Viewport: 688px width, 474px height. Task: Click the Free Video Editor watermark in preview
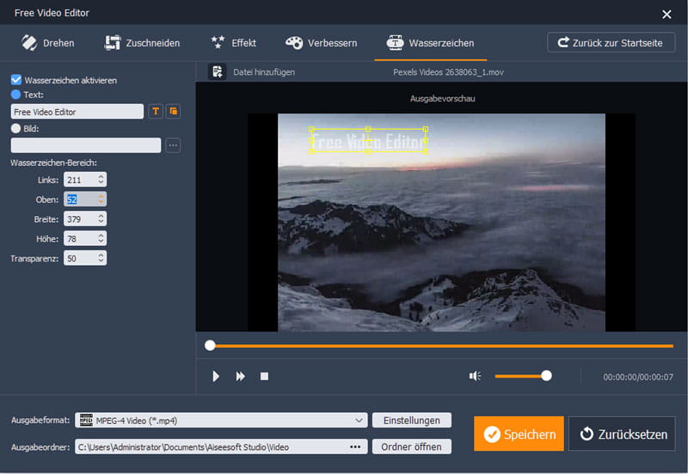click(368, 141)
